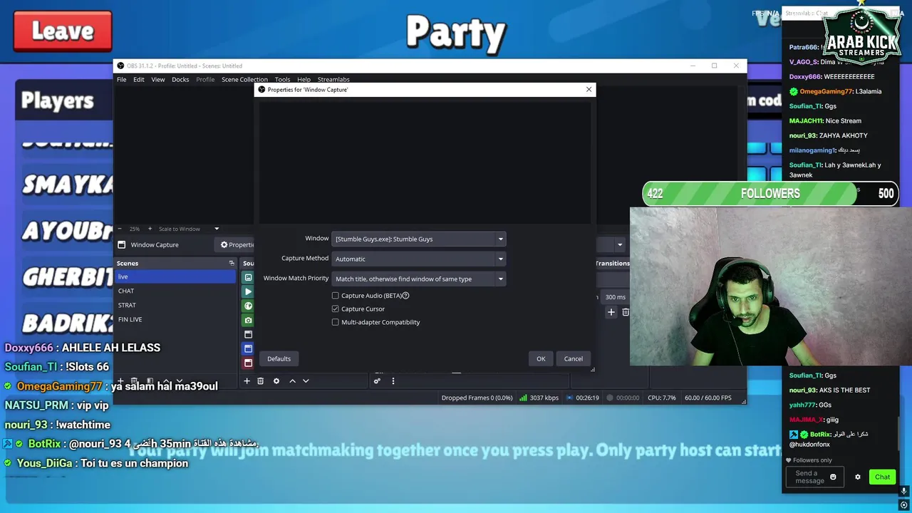Click the green network bars status icon
912x513 pixels.
[x=523, y=398]
